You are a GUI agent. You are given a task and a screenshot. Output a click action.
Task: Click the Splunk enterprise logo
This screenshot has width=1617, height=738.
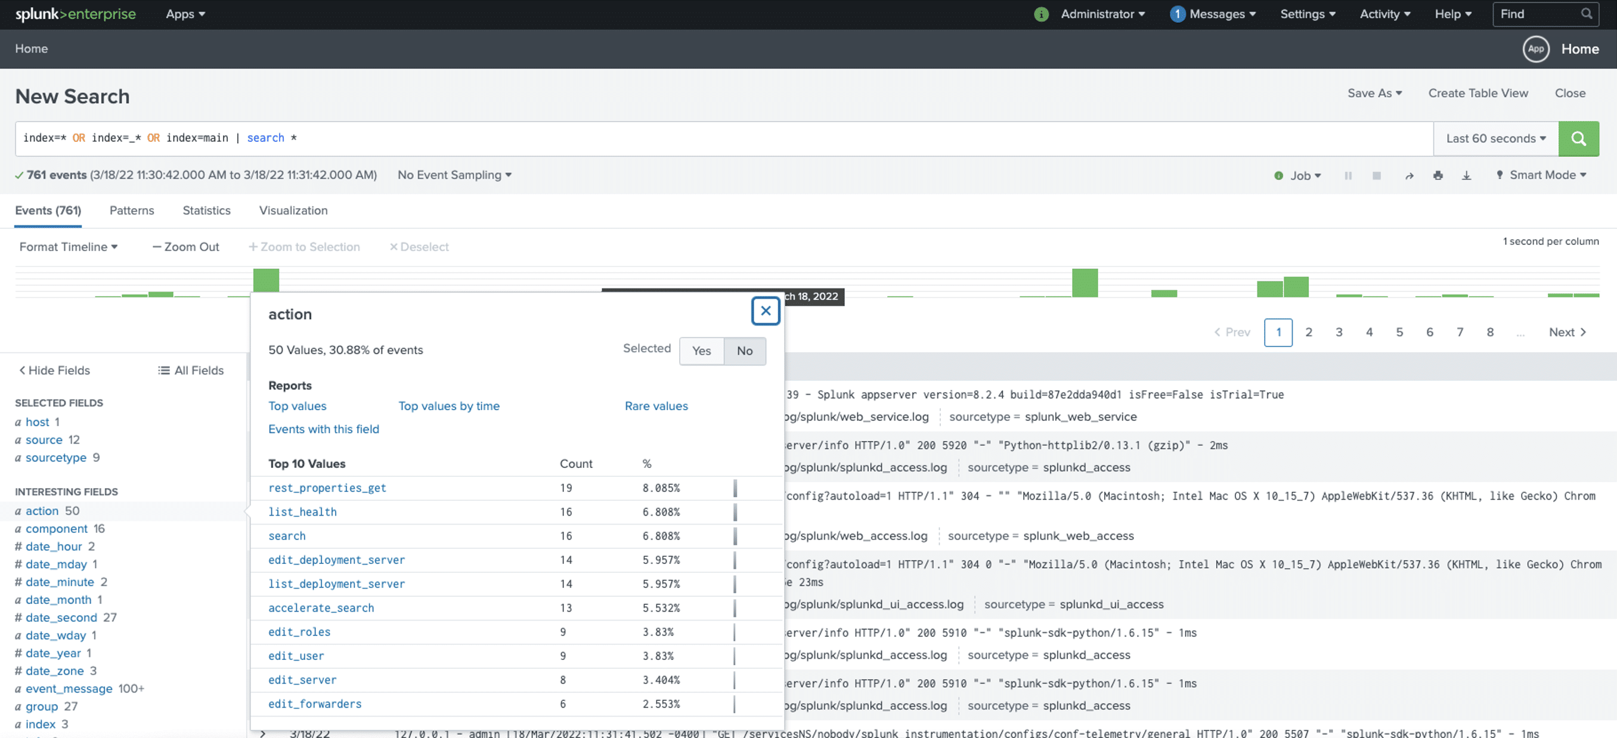[x=75, y=14]
